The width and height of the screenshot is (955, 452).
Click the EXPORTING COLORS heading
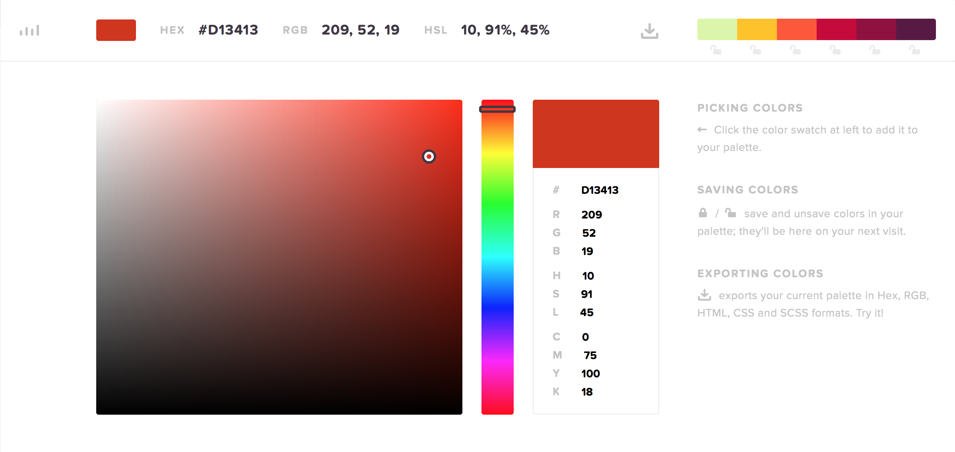[760, 274]
